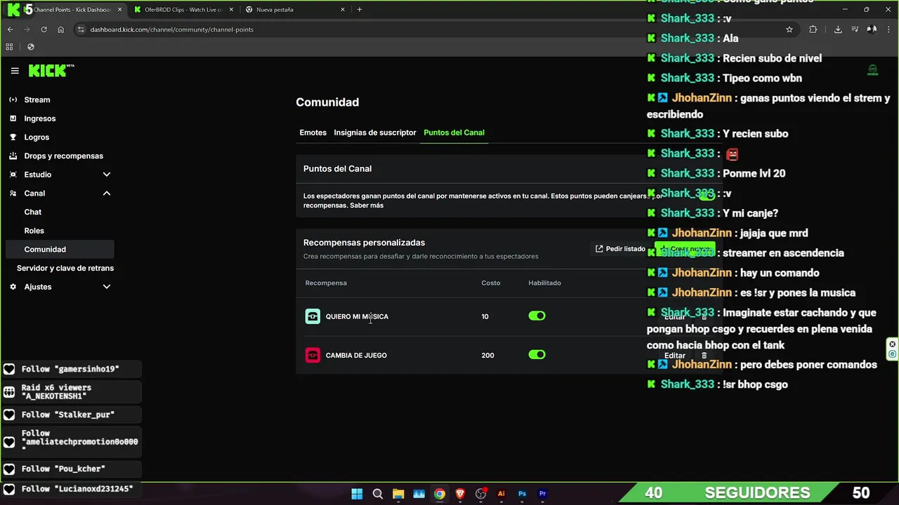Viewport: 899px width, 505px height.
Task: Reload the page with refresh icon
Action: click(44, 29)
